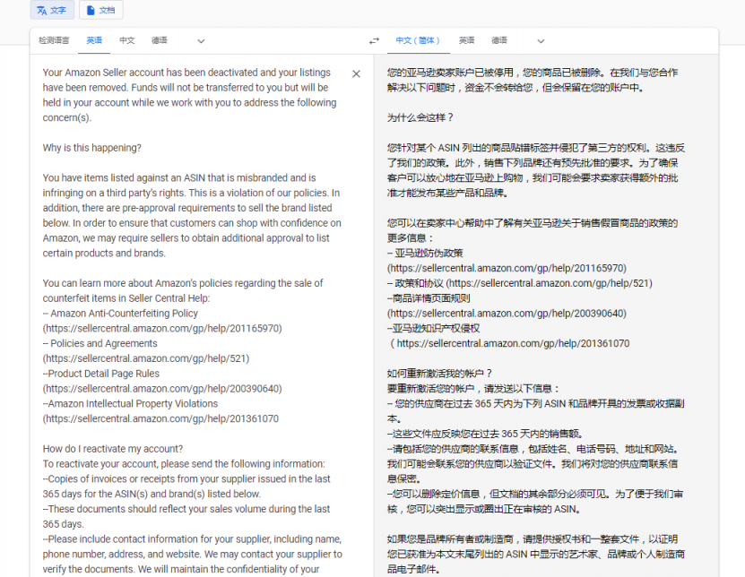Click the translate icon in the 文字 button

point(42,10)
